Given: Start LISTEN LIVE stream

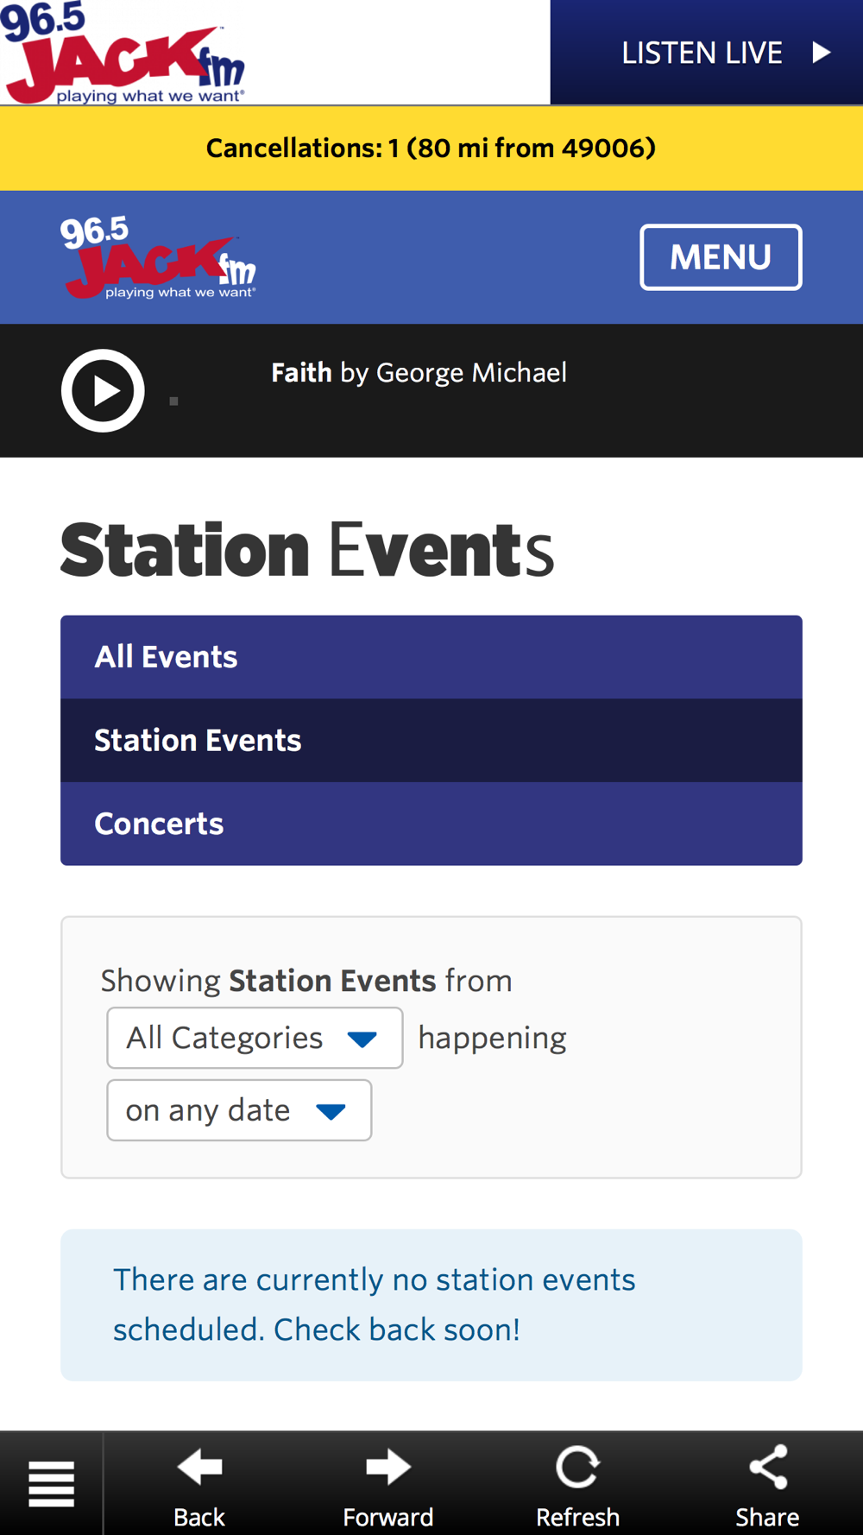Looking at the screenshot, I should coord(707,53).
